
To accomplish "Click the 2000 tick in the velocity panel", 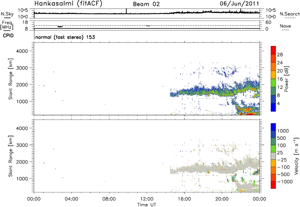I will (22, 162).
